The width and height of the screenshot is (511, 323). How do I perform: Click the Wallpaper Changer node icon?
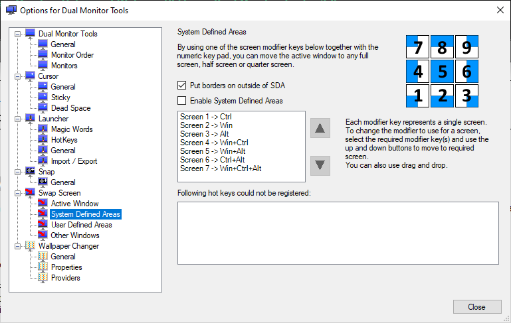[30, 246]
